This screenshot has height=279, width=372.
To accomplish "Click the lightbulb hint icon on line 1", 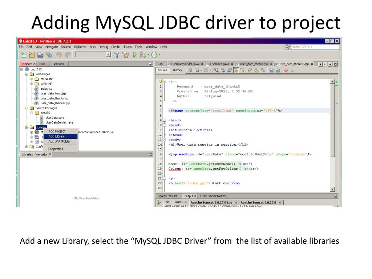I will 161,82.
